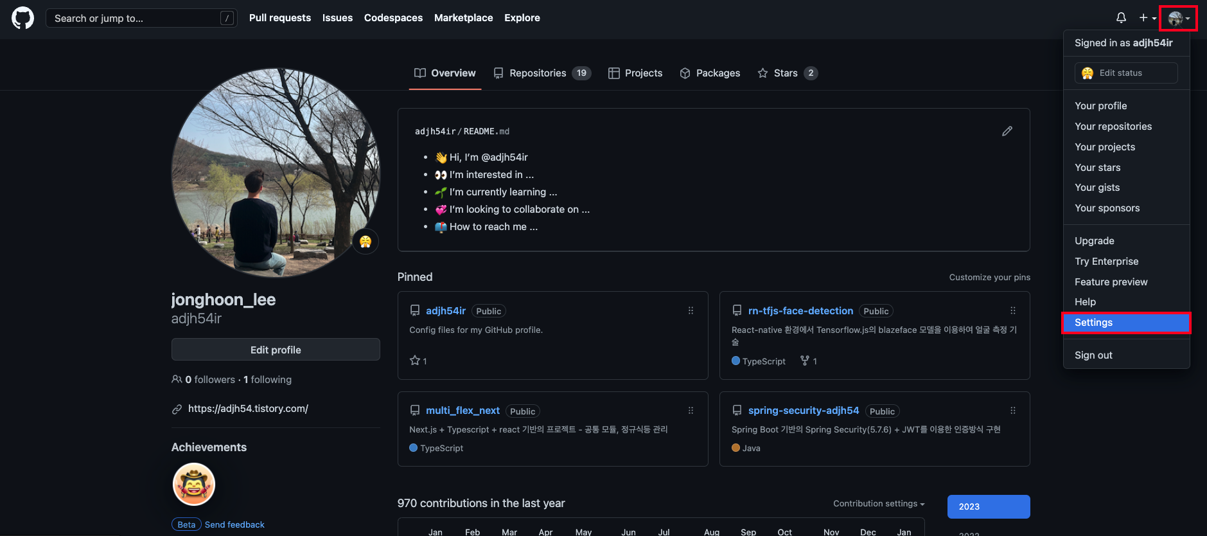
Task: Open Codespaces in top navigation
Action: tap(393, 18)
